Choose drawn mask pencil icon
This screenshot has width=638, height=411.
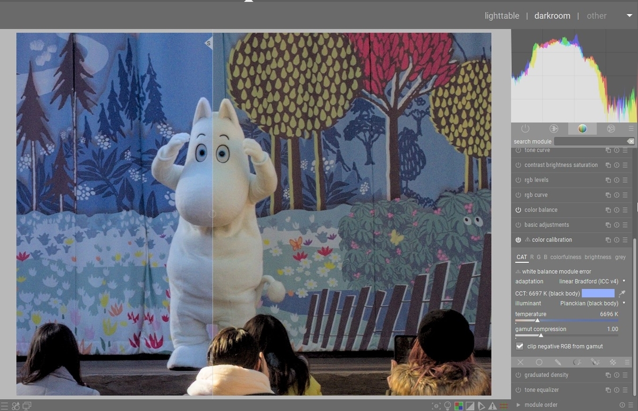[x=558, y=362]
